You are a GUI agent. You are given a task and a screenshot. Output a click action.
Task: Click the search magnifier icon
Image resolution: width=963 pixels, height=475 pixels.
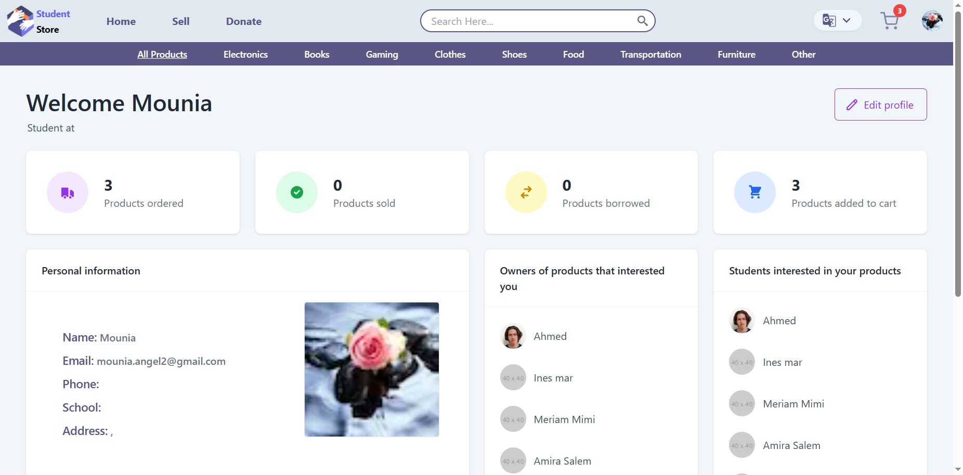coord(643,21)
